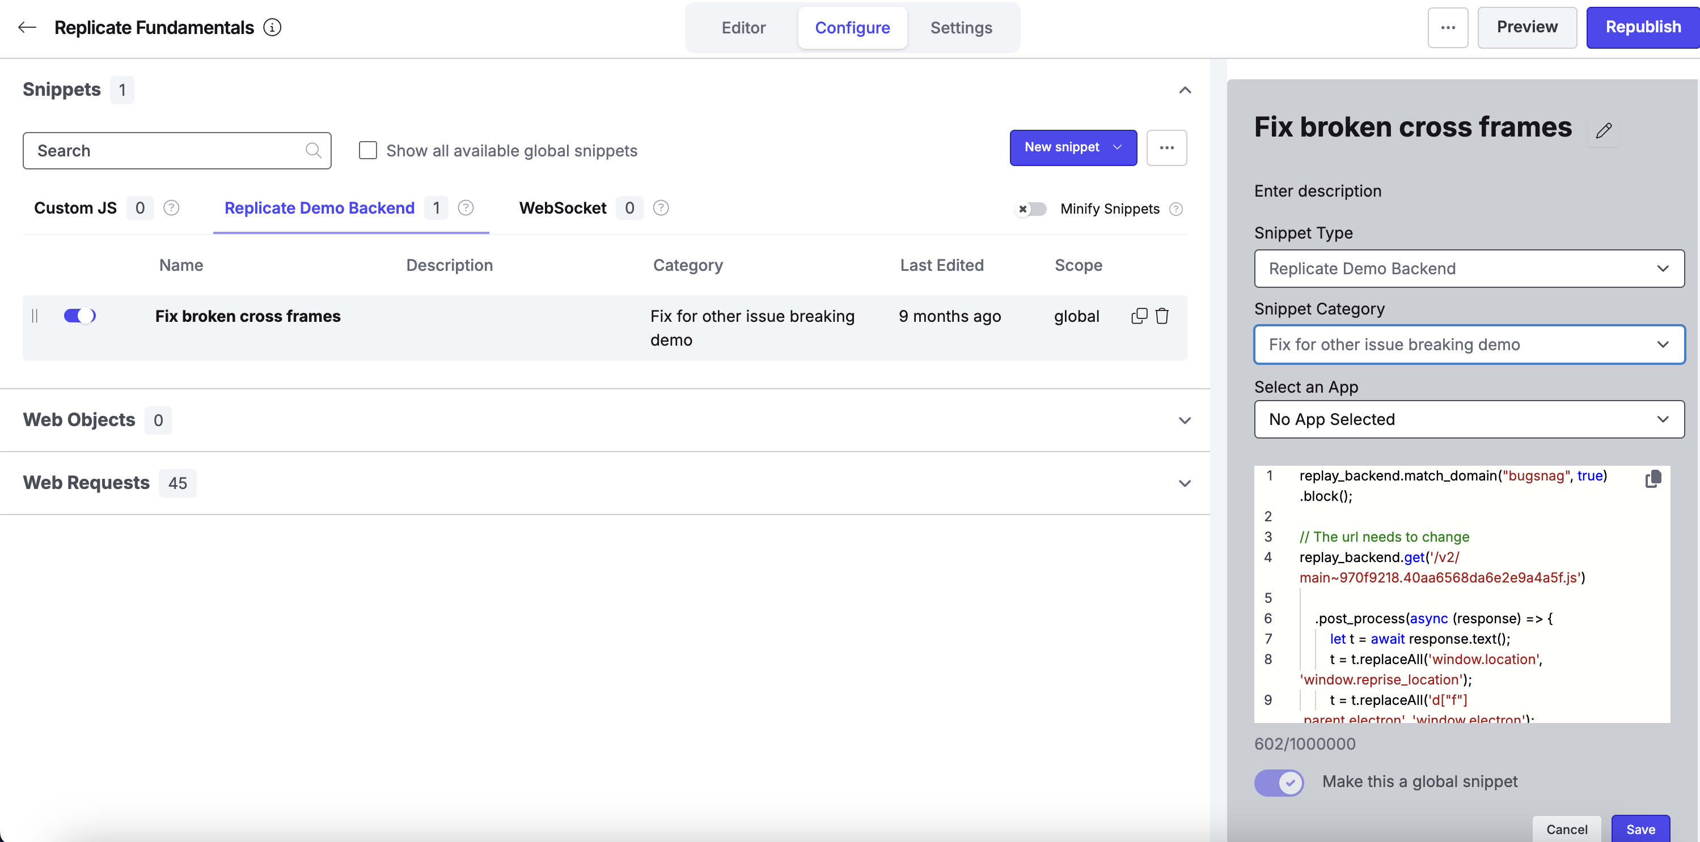This screenshot has width=1700, height=842.
Task: Toggle the Fix broken cross frames snippet off
Action: (x=80, y=316)
